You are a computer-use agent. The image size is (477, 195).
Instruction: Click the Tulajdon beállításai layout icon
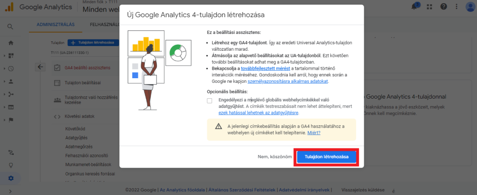57,83
